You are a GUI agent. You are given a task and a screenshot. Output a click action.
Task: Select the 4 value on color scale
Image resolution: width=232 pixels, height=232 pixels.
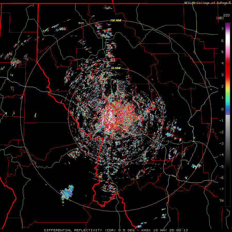[222, 63]
